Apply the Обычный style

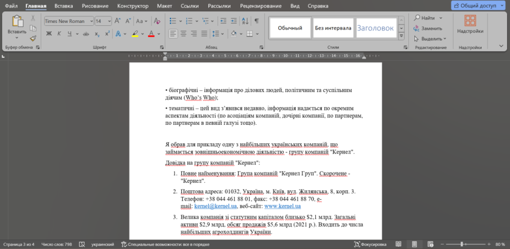pos(290,28)
